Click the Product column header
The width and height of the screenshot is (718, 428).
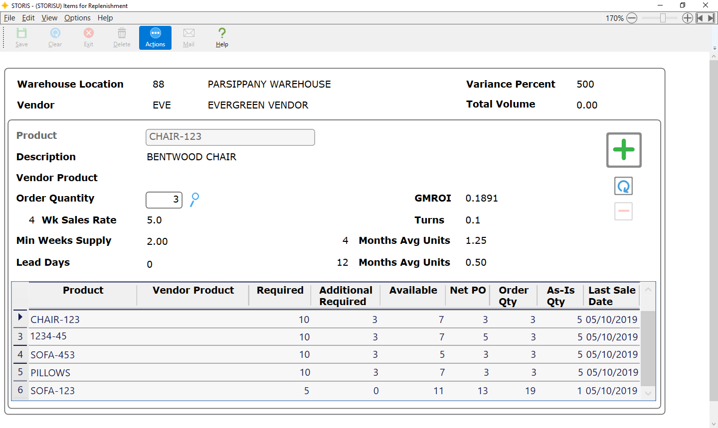(x=83, y=296)
